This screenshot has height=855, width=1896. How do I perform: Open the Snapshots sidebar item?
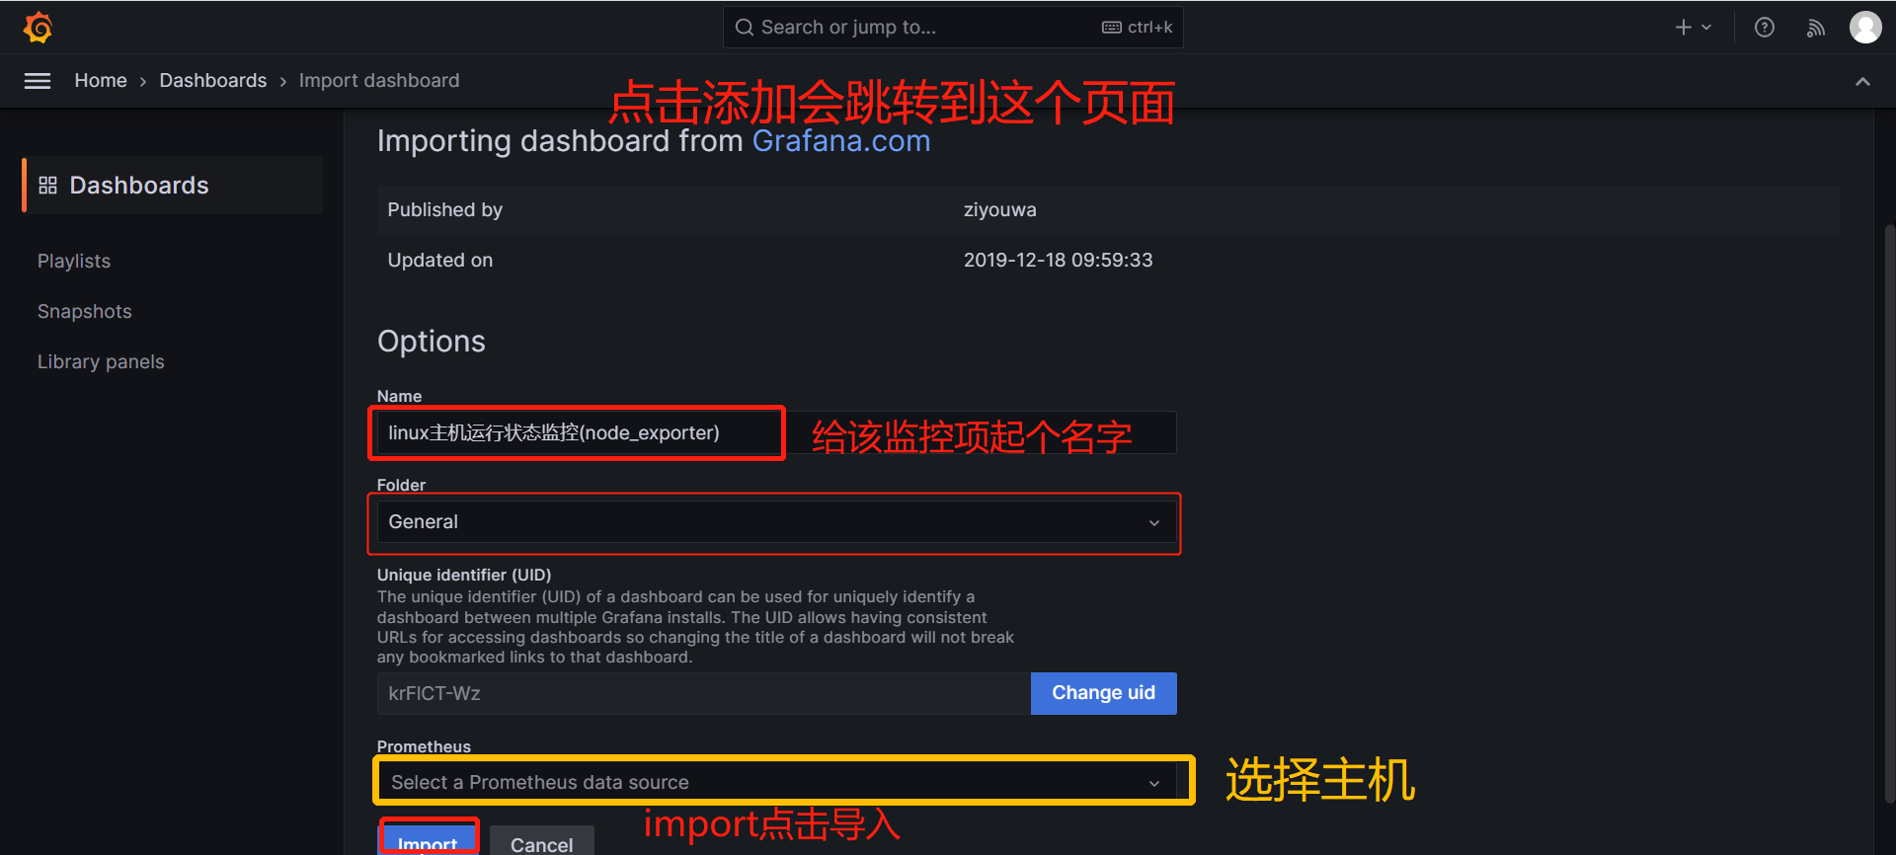85,311
